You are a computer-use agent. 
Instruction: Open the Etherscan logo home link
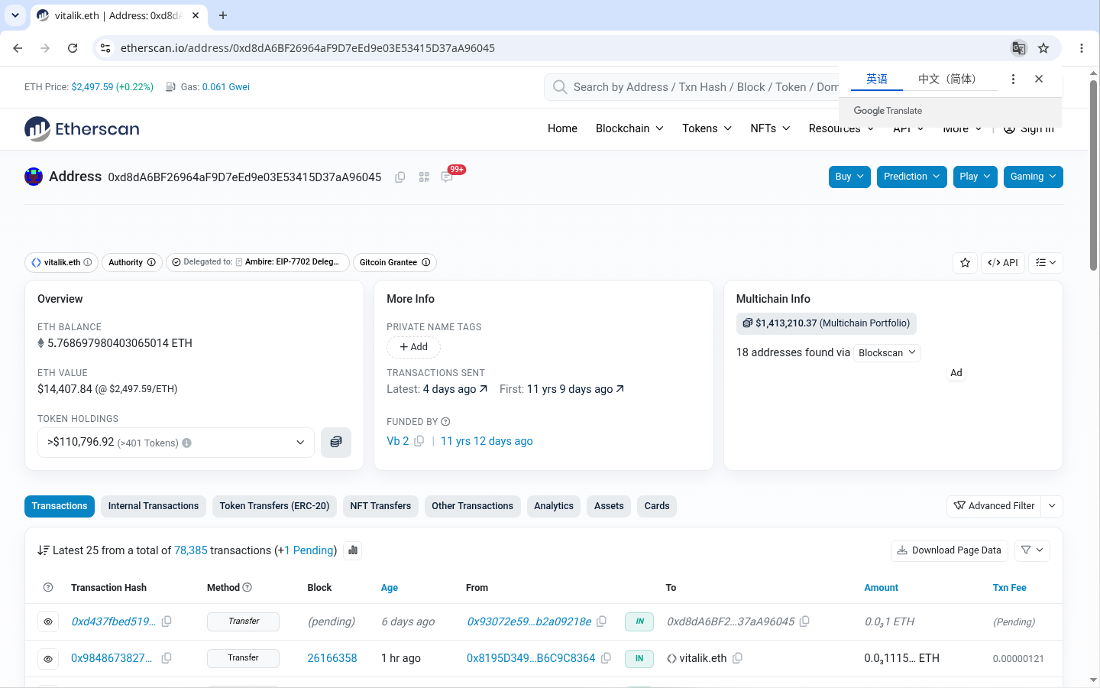[82, 128]
